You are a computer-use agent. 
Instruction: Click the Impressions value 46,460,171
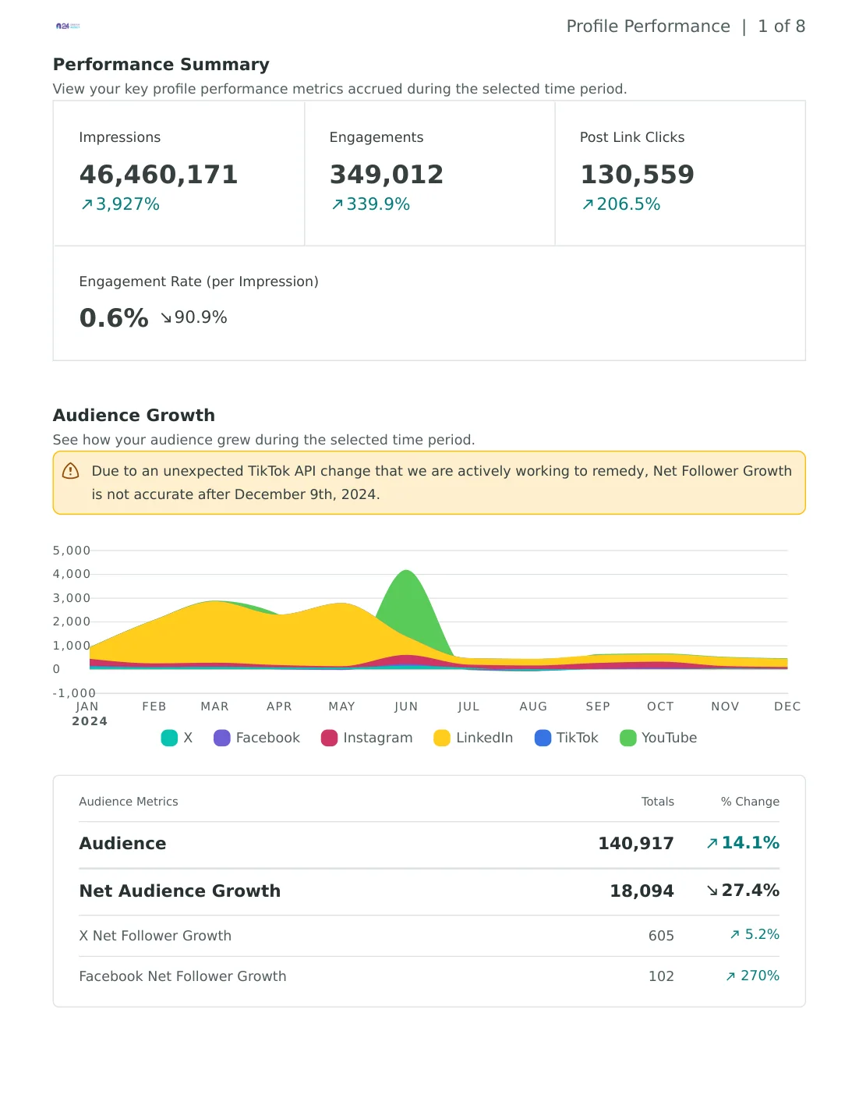(x=159, y=175)
